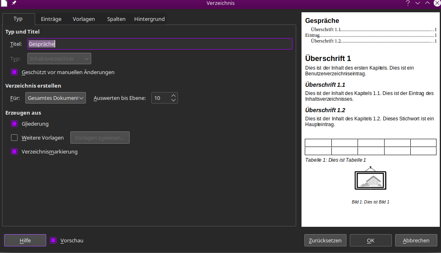Confirm the dialog with OK

(370, 240)
